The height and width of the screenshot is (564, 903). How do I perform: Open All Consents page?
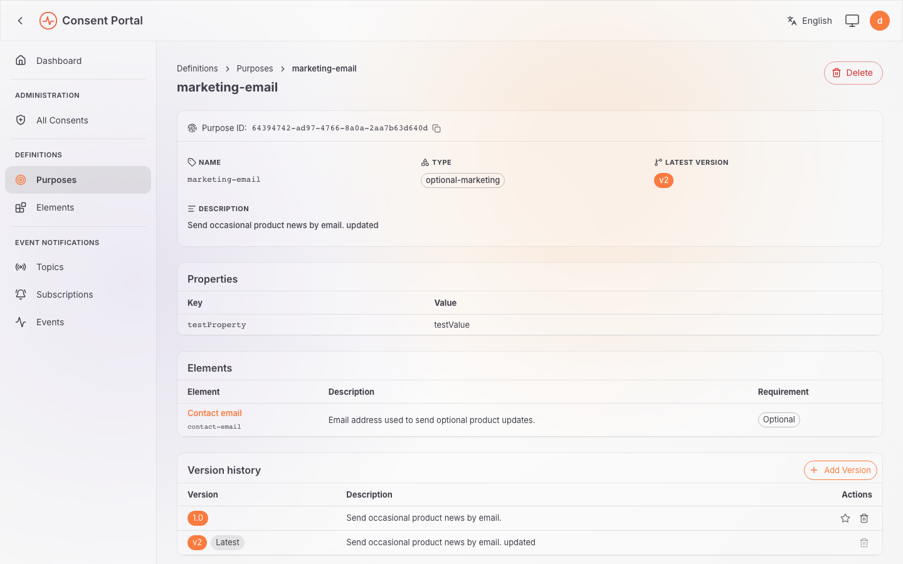coord(78,120)
